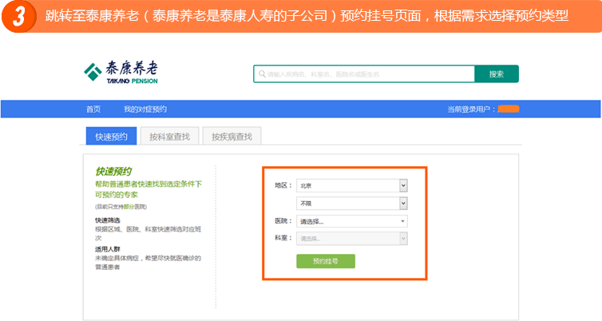
Task: Open the 地区 dropdown showing 北京
Action: (x=351, y=185)
